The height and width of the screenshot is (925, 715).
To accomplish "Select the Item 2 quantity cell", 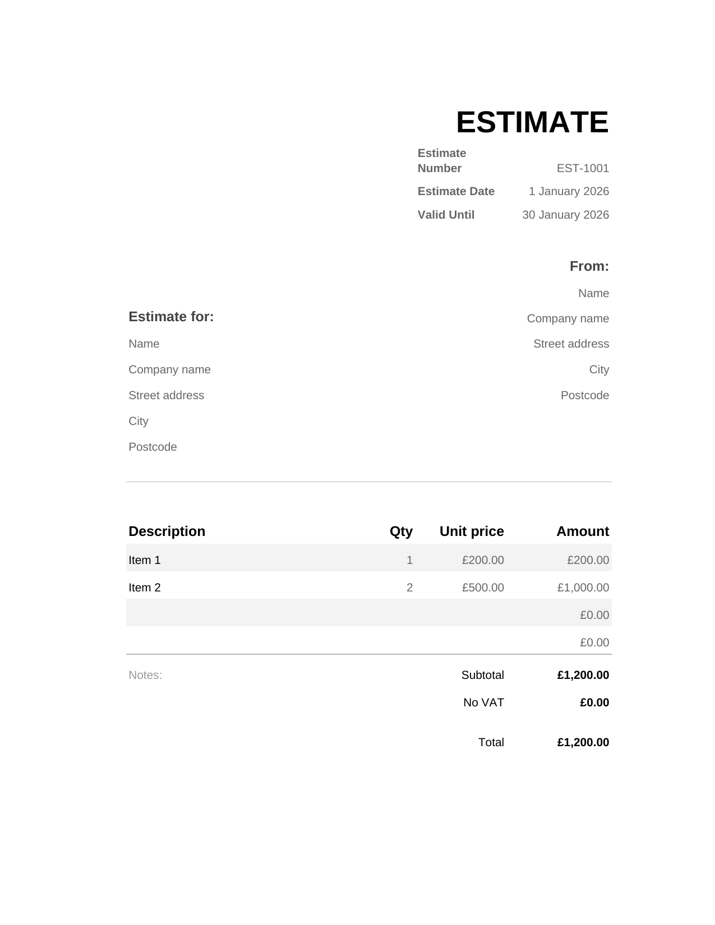I will tap(409, 588).
